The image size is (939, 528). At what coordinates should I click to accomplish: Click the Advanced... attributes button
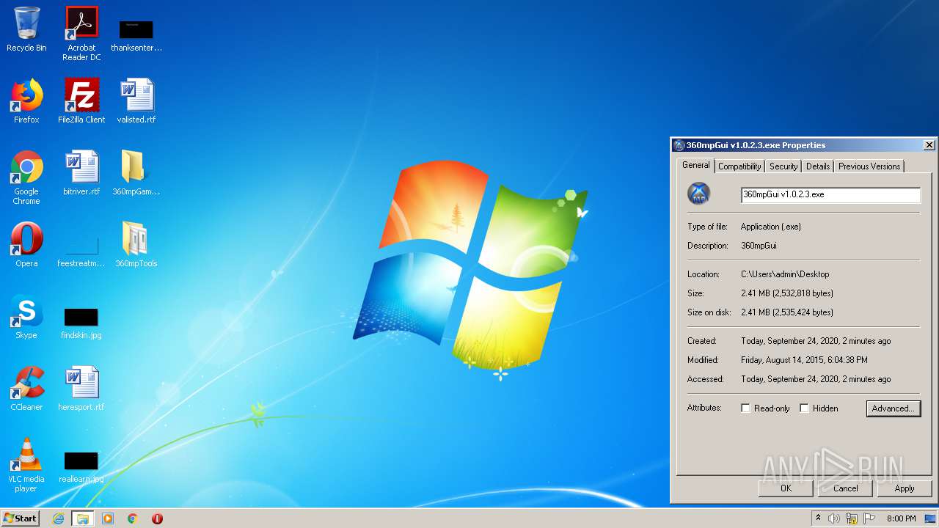click(893, 408)
